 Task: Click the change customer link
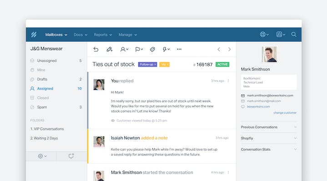coord(285,113)
